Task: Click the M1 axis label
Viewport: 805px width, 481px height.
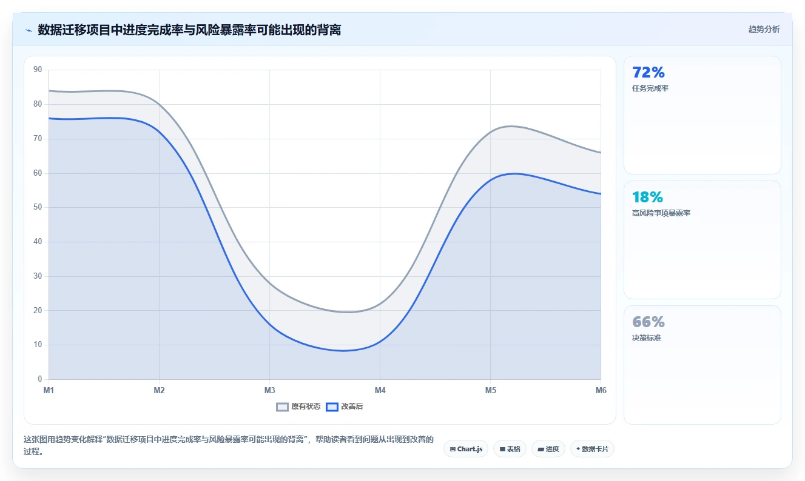Action: [49, 390]
